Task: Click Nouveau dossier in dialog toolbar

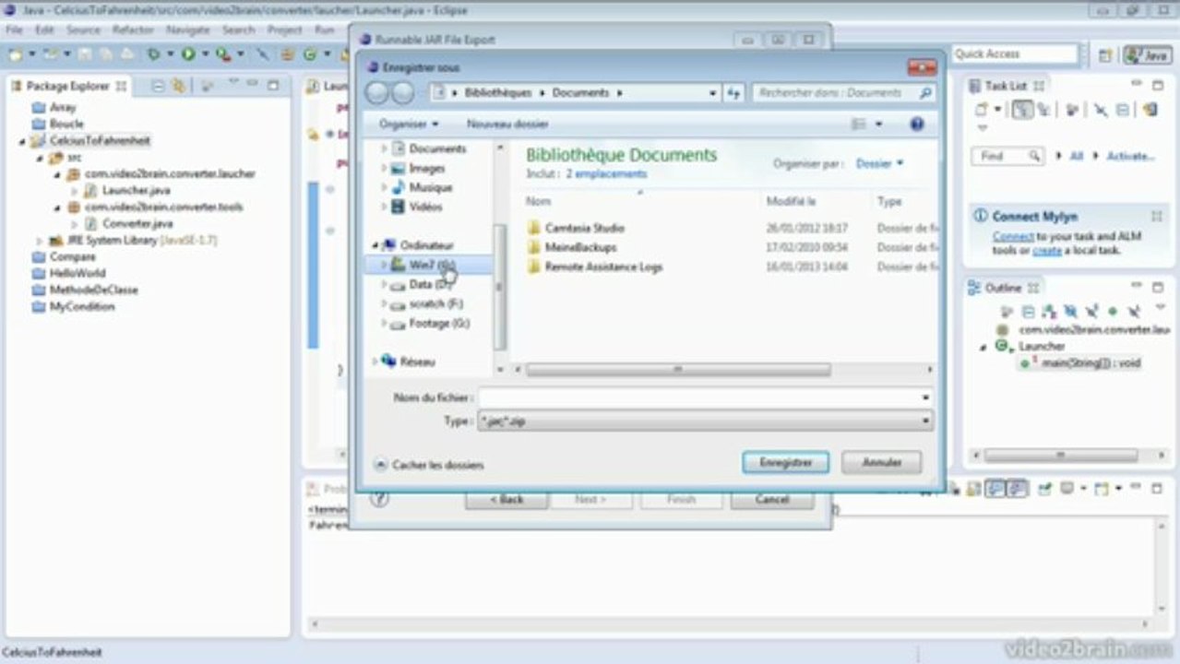Action: [x=507, y=124]
